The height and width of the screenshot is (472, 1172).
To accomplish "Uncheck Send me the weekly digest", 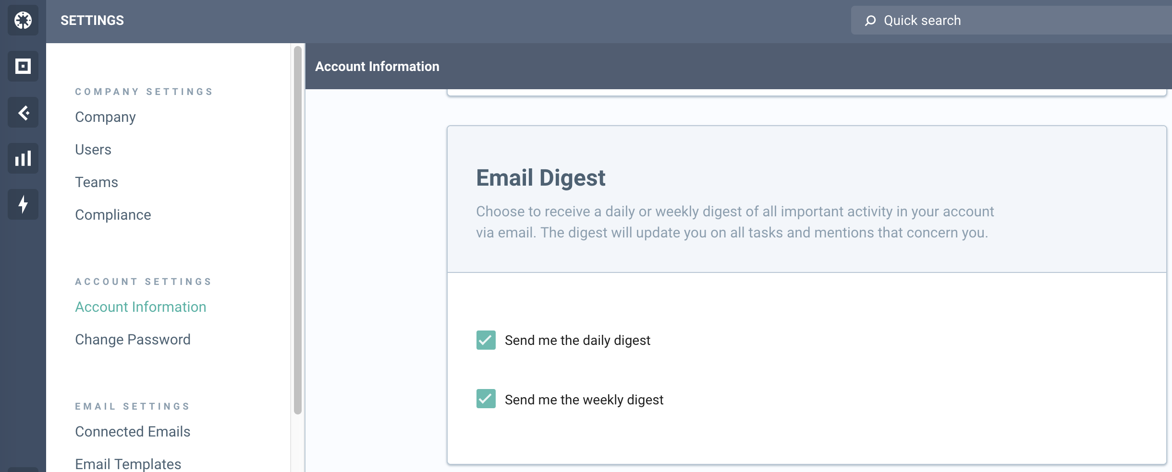I will coord(486,399).
